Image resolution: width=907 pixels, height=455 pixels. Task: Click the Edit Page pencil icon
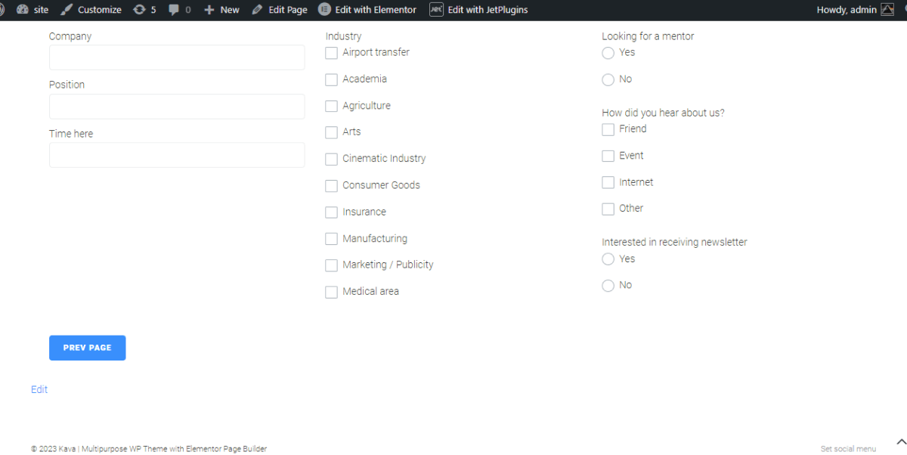click(x=257, y=9)
